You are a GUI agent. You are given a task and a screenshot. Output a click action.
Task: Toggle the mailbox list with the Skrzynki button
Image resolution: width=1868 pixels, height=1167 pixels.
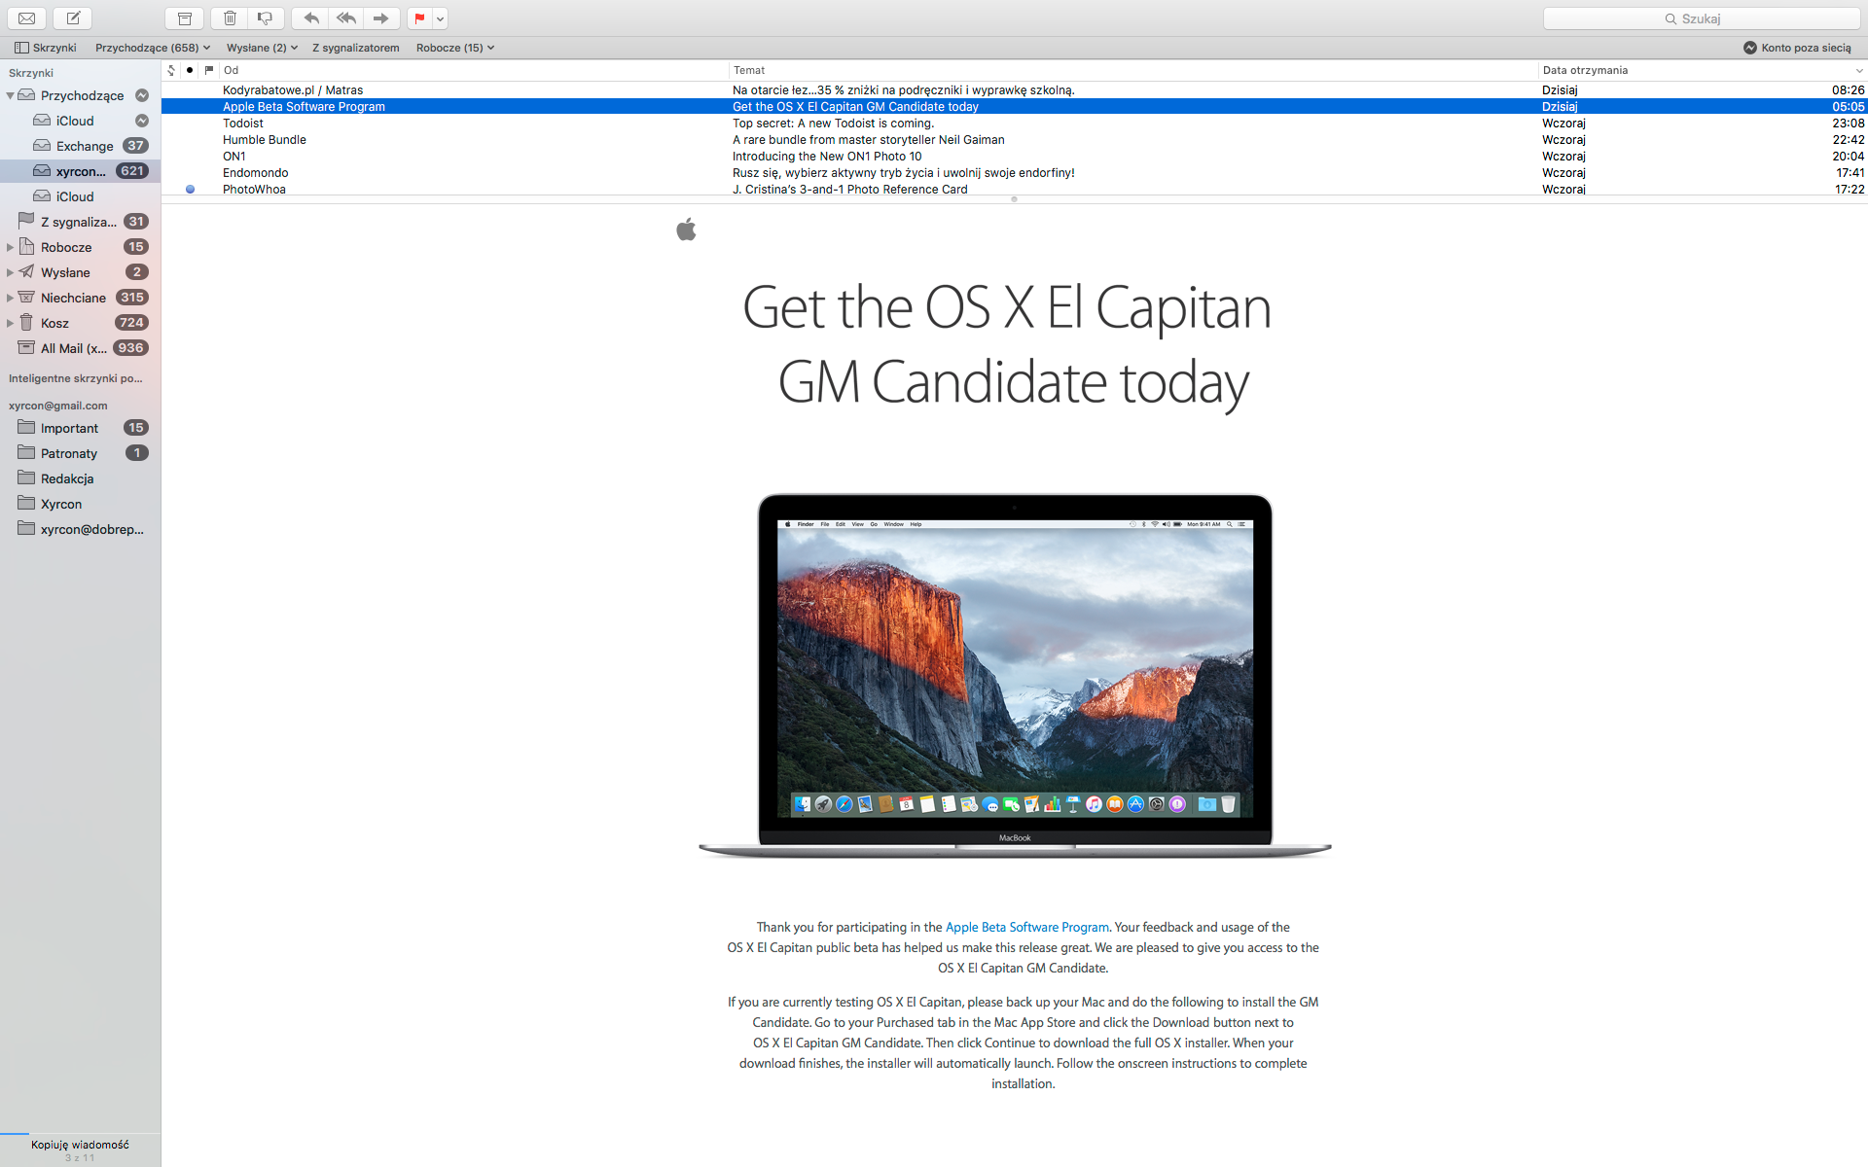[x=45, y=48]
